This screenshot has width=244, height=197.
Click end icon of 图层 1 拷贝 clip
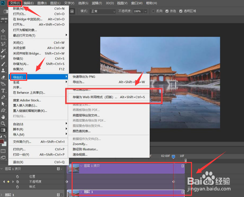183,166
